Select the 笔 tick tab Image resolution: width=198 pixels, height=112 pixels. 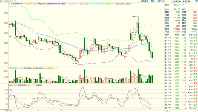[167, 111]
